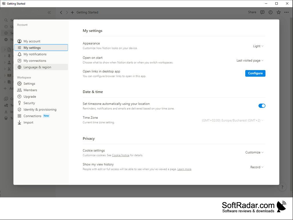
Task: Click the Getting Started page title in top bar
Action: coord(87,12)
